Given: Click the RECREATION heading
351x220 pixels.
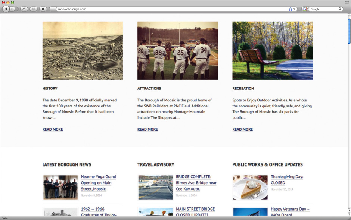Looking at the screenshot, I should pyautogui.click(x=243, y=88).
